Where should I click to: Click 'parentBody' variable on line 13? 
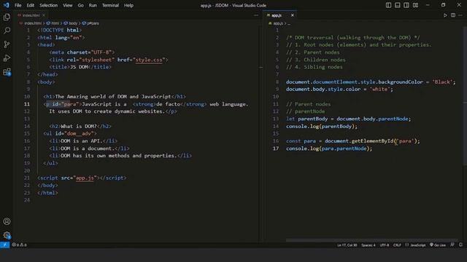[313, 119]
